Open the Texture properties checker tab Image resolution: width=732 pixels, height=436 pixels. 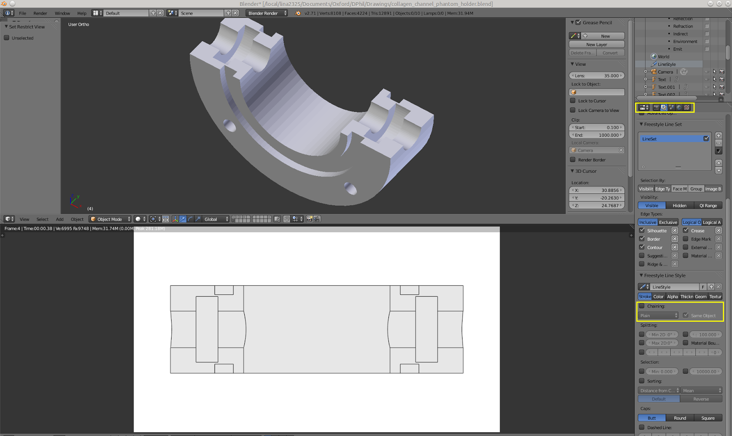(687, 107)
